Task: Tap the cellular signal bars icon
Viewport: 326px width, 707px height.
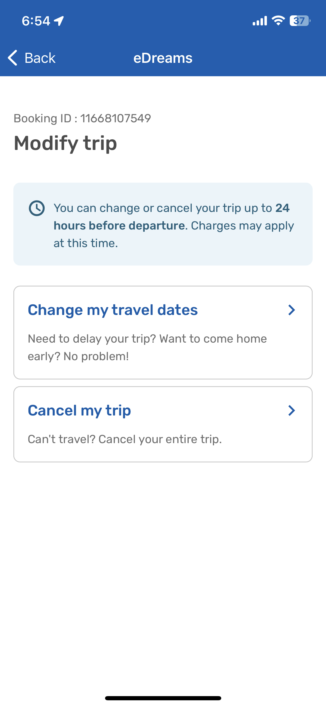Action: 260,21
